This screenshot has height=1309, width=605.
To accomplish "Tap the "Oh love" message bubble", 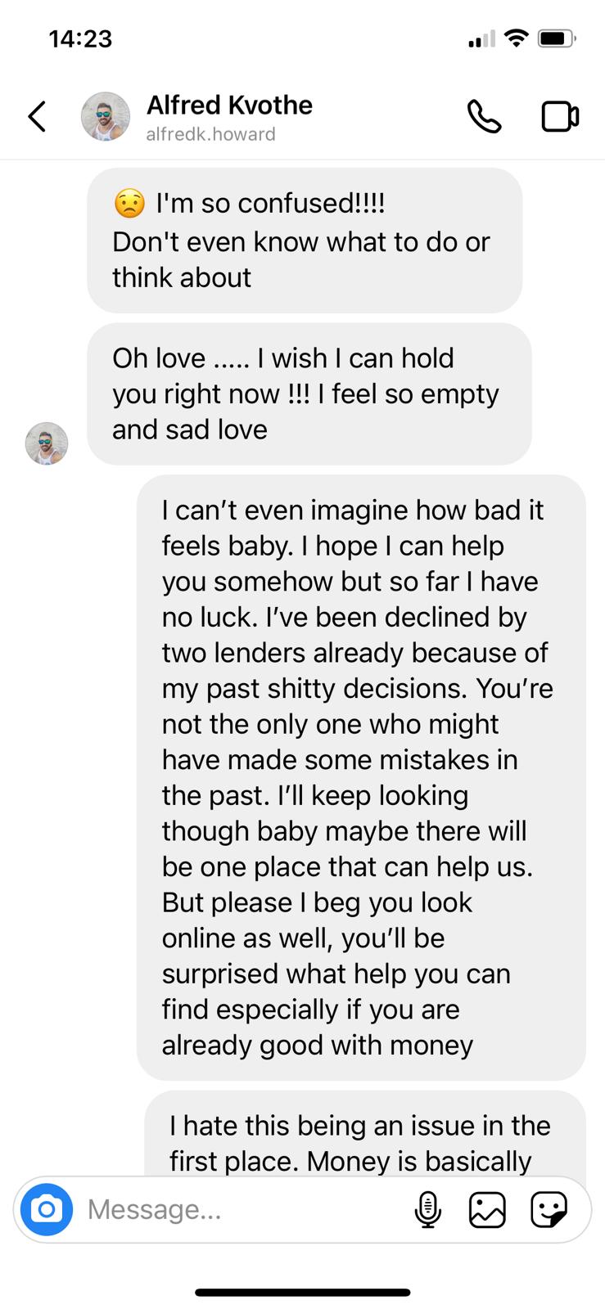I will coord(309,394).
